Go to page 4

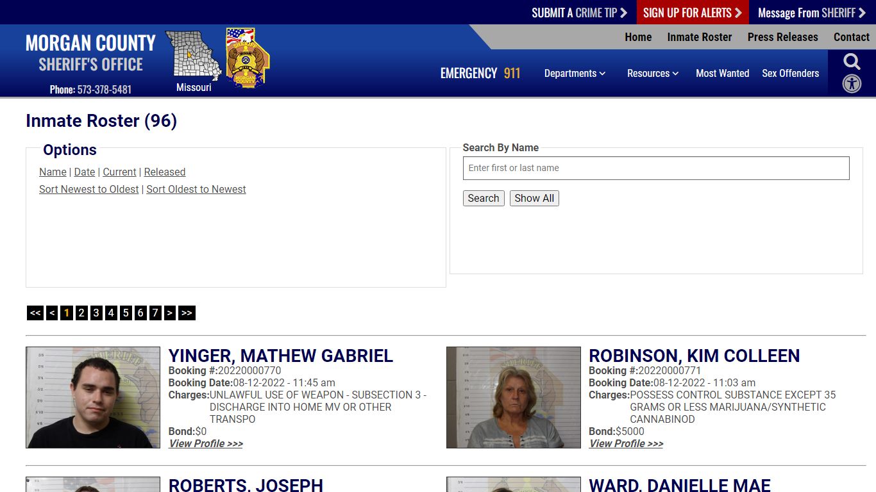111,313
